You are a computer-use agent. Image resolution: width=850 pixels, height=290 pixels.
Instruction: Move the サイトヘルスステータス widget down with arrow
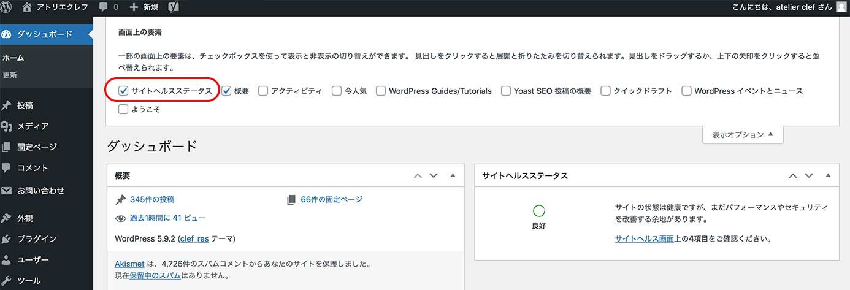(x=809, y=175)
